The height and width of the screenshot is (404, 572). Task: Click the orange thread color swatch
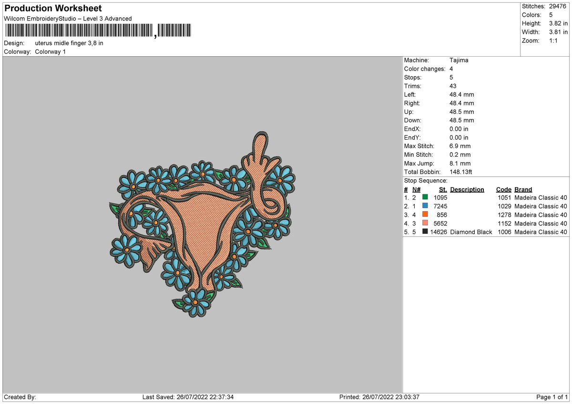[x=425, y=215]
